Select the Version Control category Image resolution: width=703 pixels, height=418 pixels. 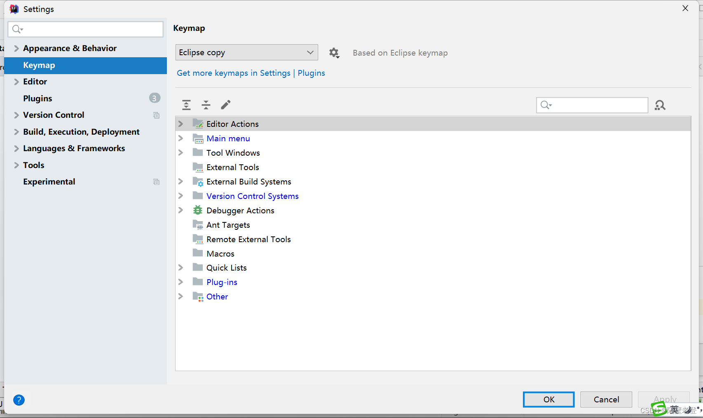[54, 115]
